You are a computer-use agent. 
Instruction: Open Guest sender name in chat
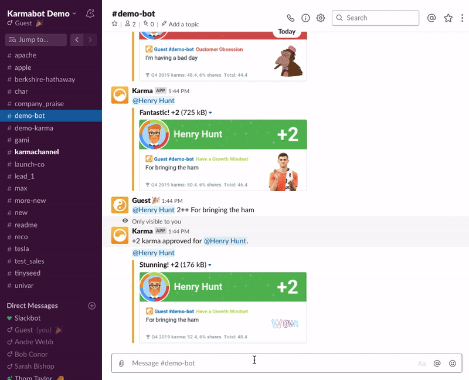[141, 201]
